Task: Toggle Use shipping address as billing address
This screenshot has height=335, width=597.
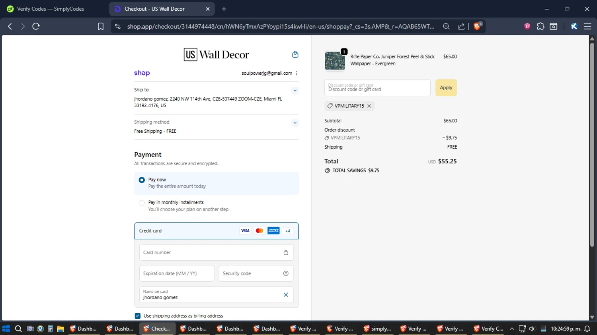Action: pos(138,316)
